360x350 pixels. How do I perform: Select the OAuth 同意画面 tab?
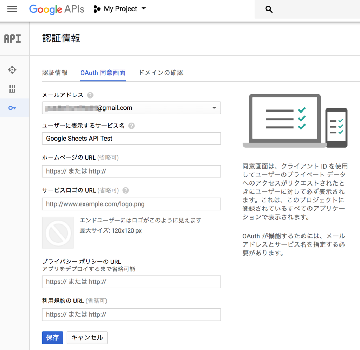[103, 73]
